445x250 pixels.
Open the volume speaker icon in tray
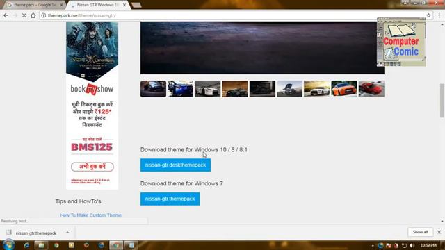pyautogui.click(x=412, y=245)
